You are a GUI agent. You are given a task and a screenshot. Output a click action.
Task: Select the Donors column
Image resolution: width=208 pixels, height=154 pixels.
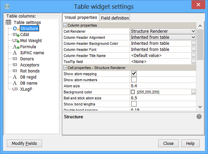coord(27,59)
